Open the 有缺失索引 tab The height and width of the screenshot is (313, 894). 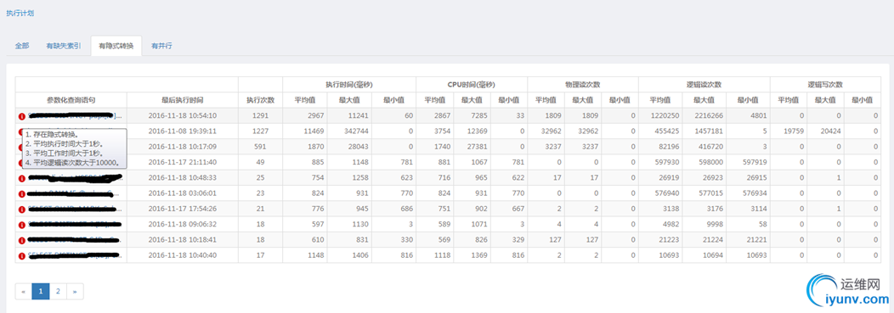[x=63, y=46]
